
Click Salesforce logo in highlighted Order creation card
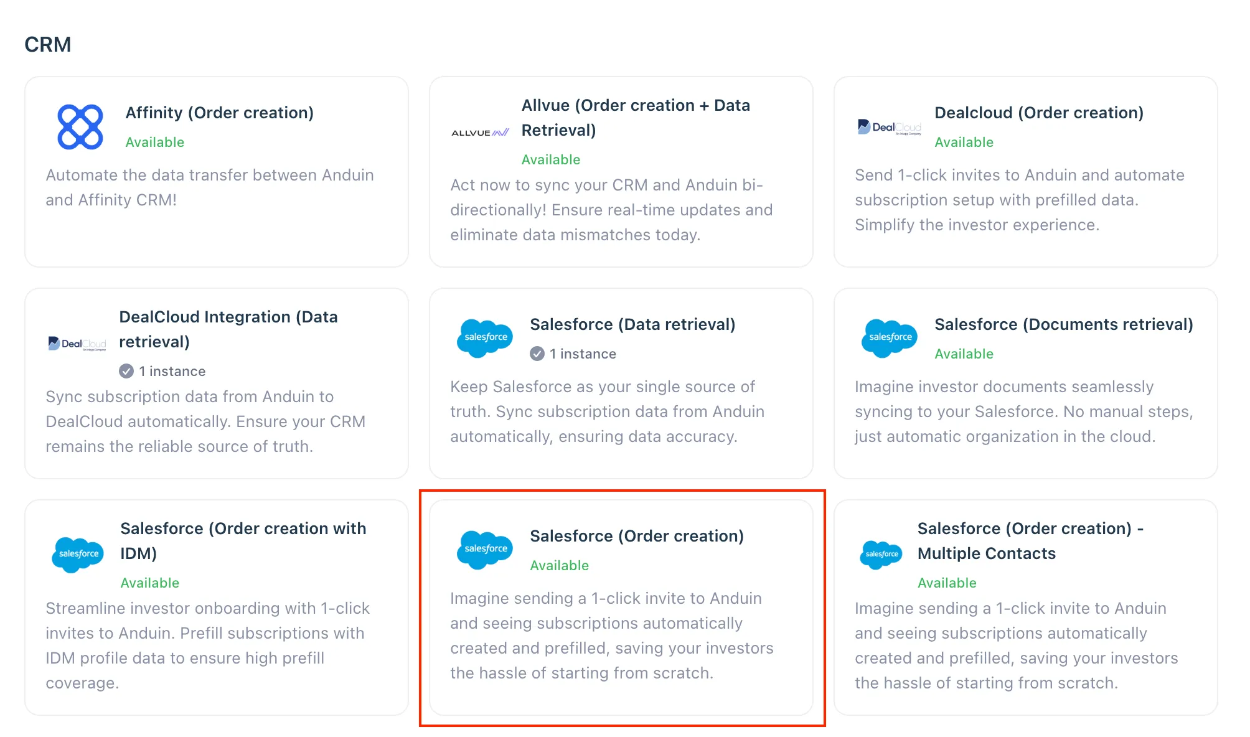click(485, 550)
